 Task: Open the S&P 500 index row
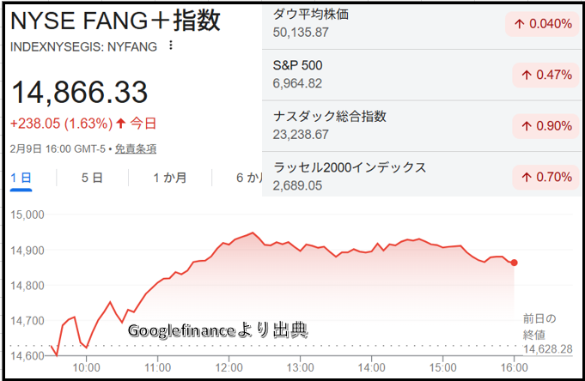click(296, 65)
